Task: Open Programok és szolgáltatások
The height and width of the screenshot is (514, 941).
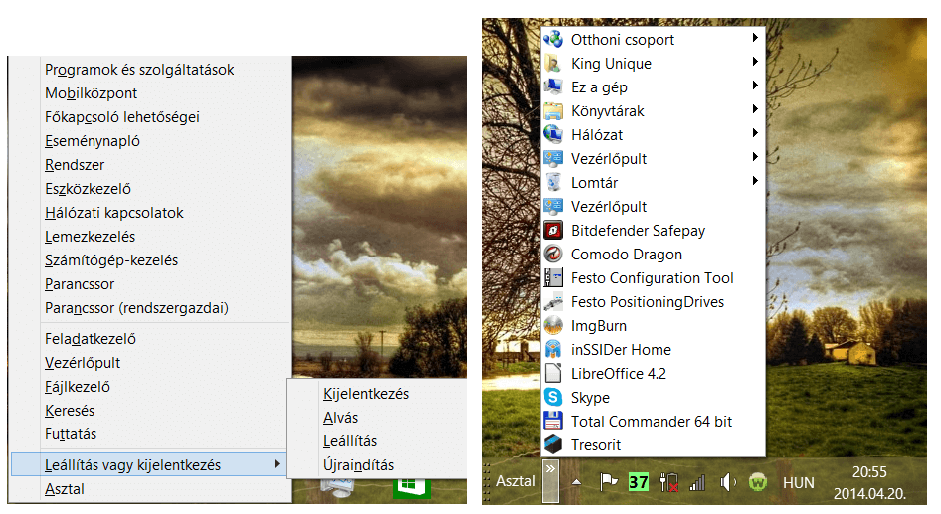Action: (139, 70)
